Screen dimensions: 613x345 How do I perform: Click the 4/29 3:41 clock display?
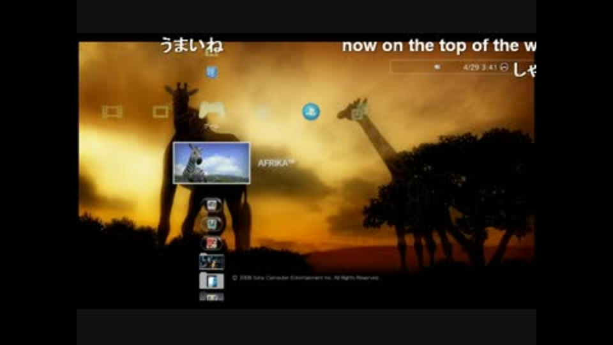pyautogui.click(x=480, y=67)
